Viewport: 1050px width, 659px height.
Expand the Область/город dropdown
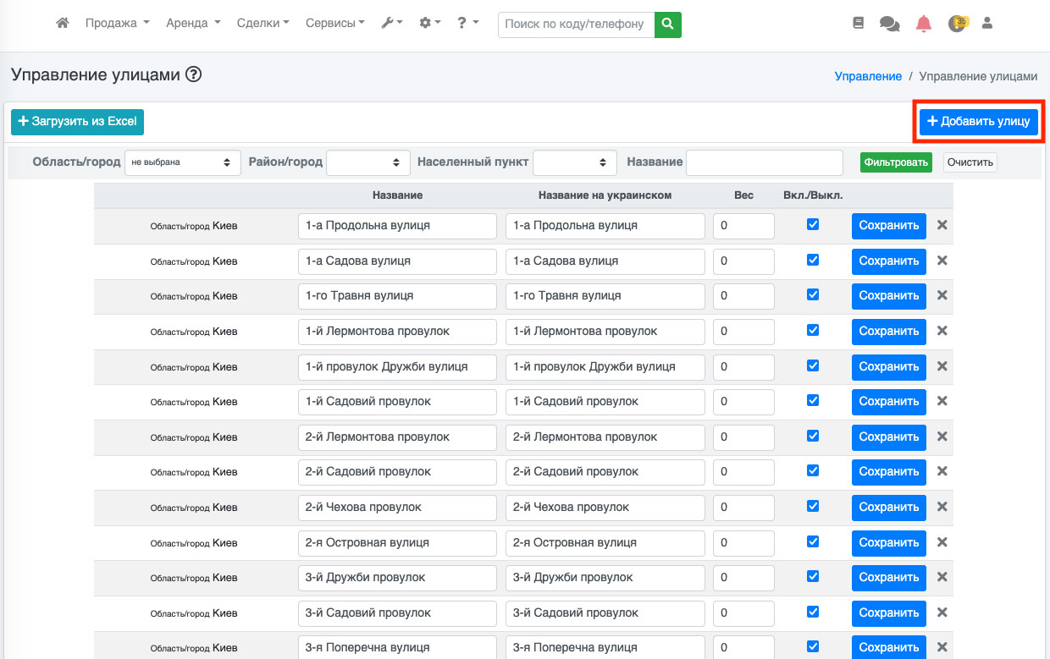[x=182, y=162]
